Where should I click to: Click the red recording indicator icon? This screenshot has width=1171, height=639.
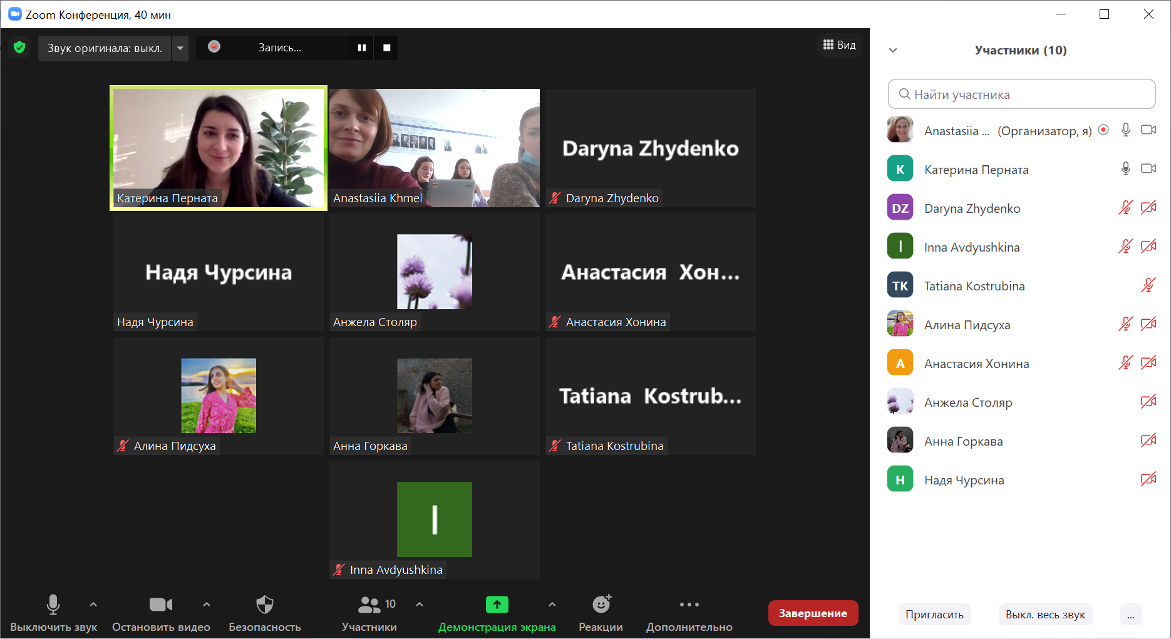click(x=214, y=47)
